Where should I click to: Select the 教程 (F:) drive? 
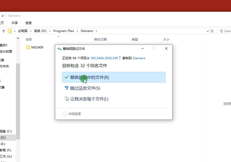point(5,150)
